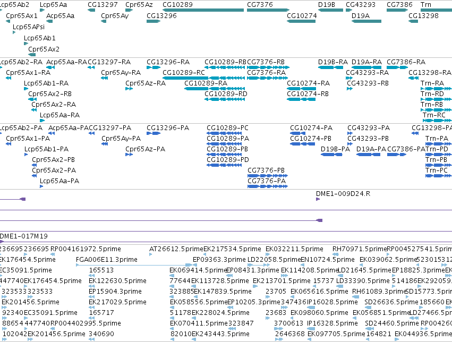Image resolution: width=452 pixels, height=342 pixels.
Task: Select the CG7376 gene span bar
Action: tap(268, 11)
